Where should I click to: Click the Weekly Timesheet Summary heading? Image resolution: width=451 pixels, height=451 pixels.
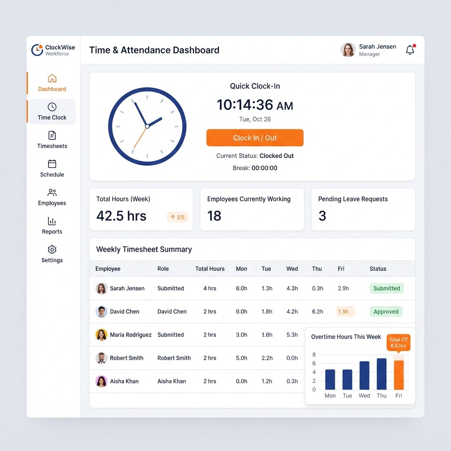[x=144, y=249]
